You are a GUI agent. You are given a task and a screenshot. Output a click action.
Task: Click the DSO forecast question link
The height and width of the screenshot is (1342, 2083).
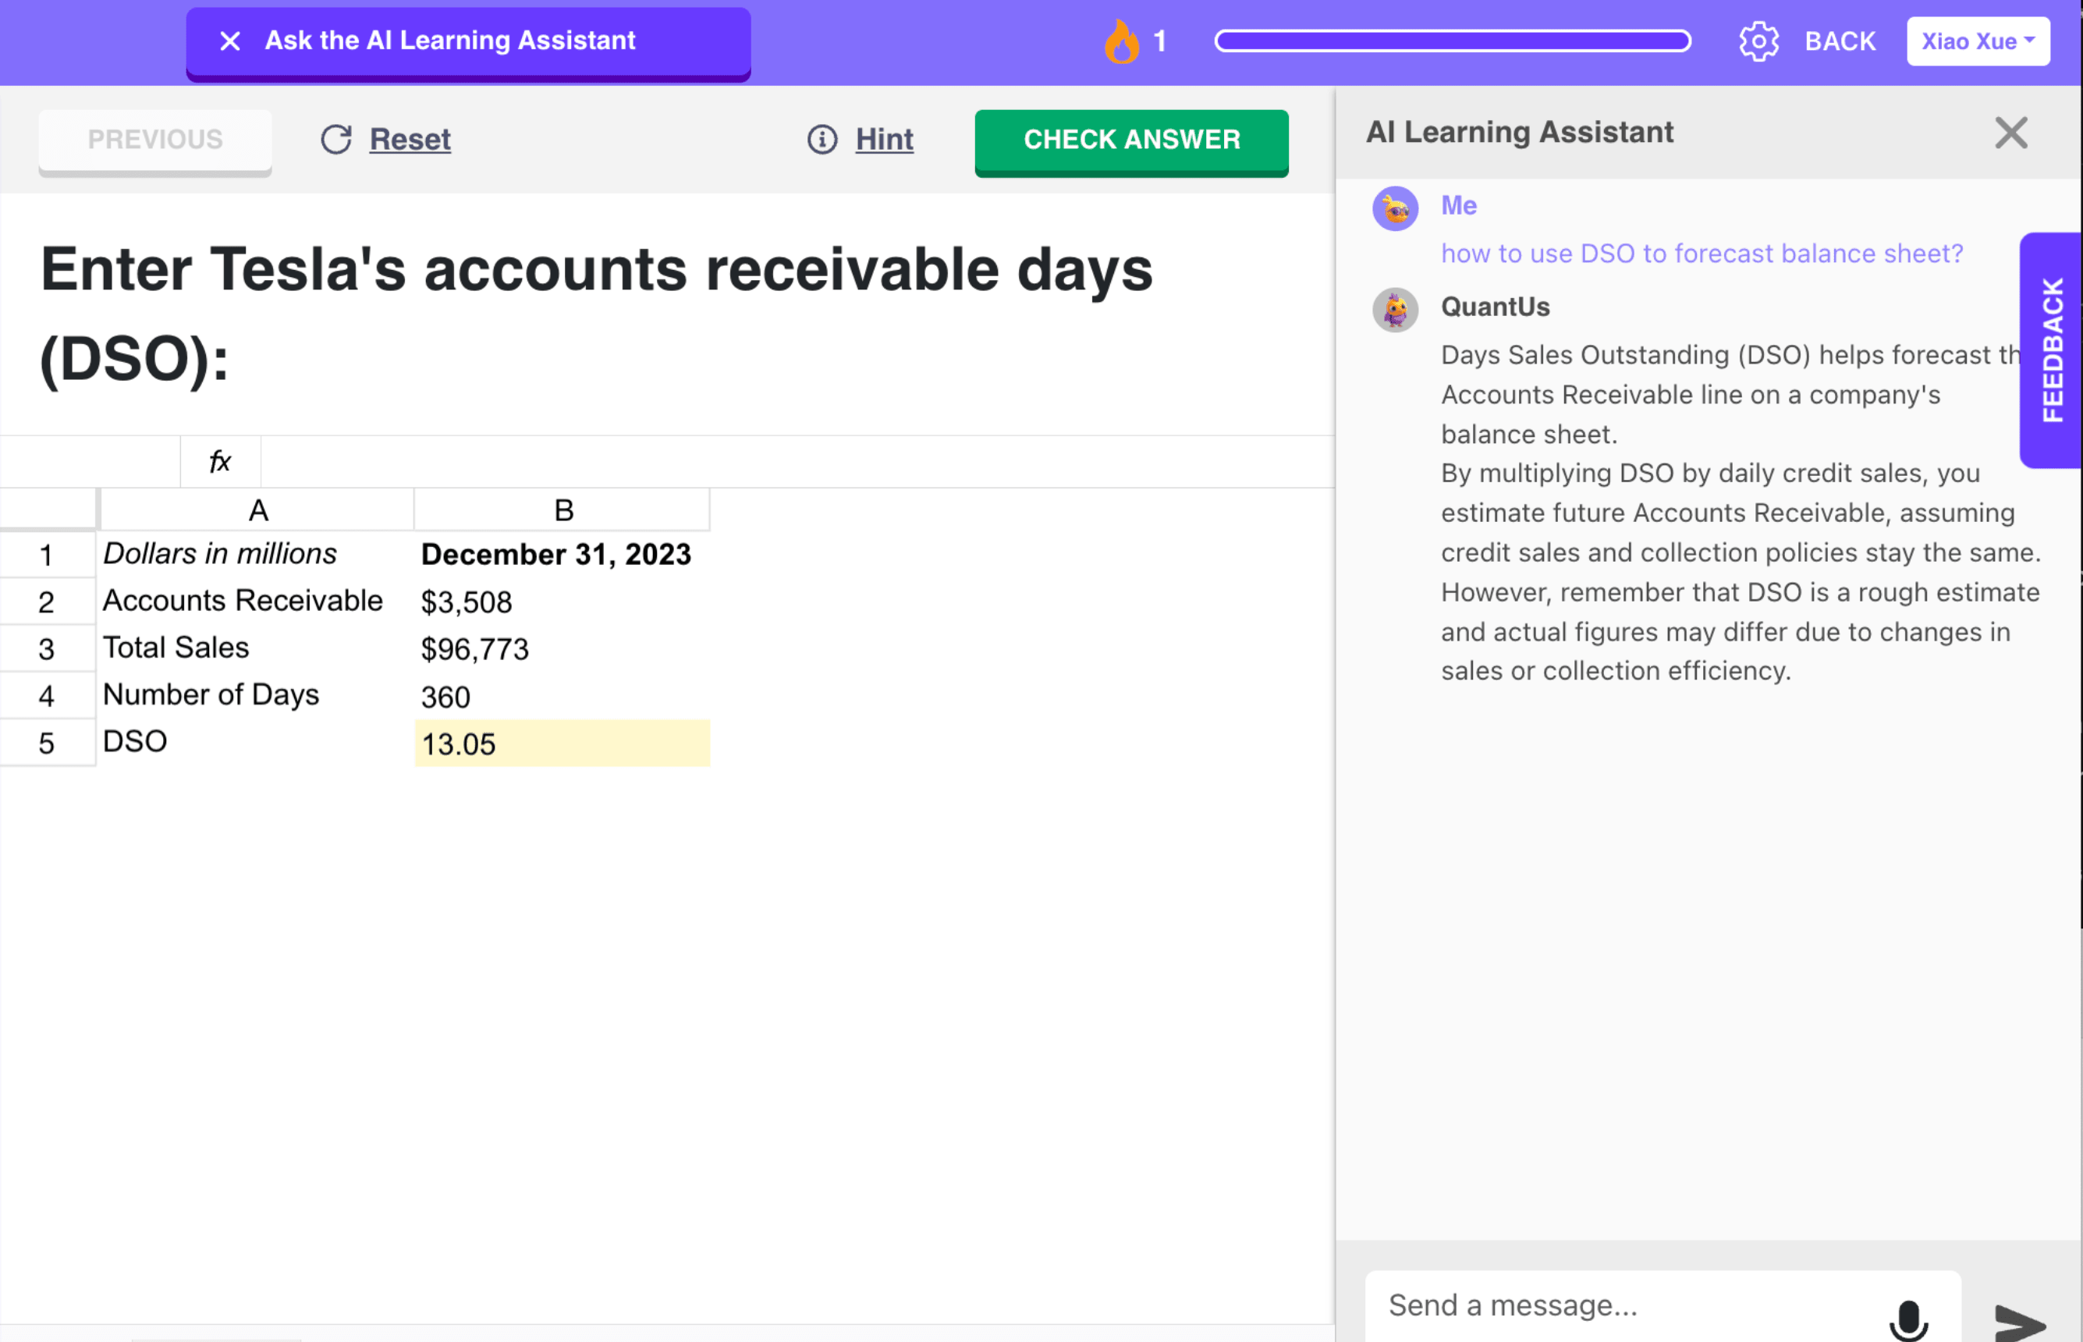(1701, 254)
